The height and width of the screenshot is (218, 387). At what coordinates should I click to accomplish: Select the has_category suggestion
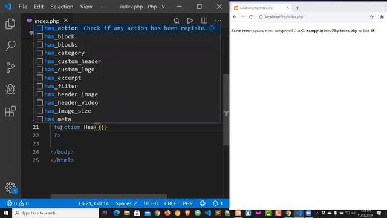click(127, 53)
